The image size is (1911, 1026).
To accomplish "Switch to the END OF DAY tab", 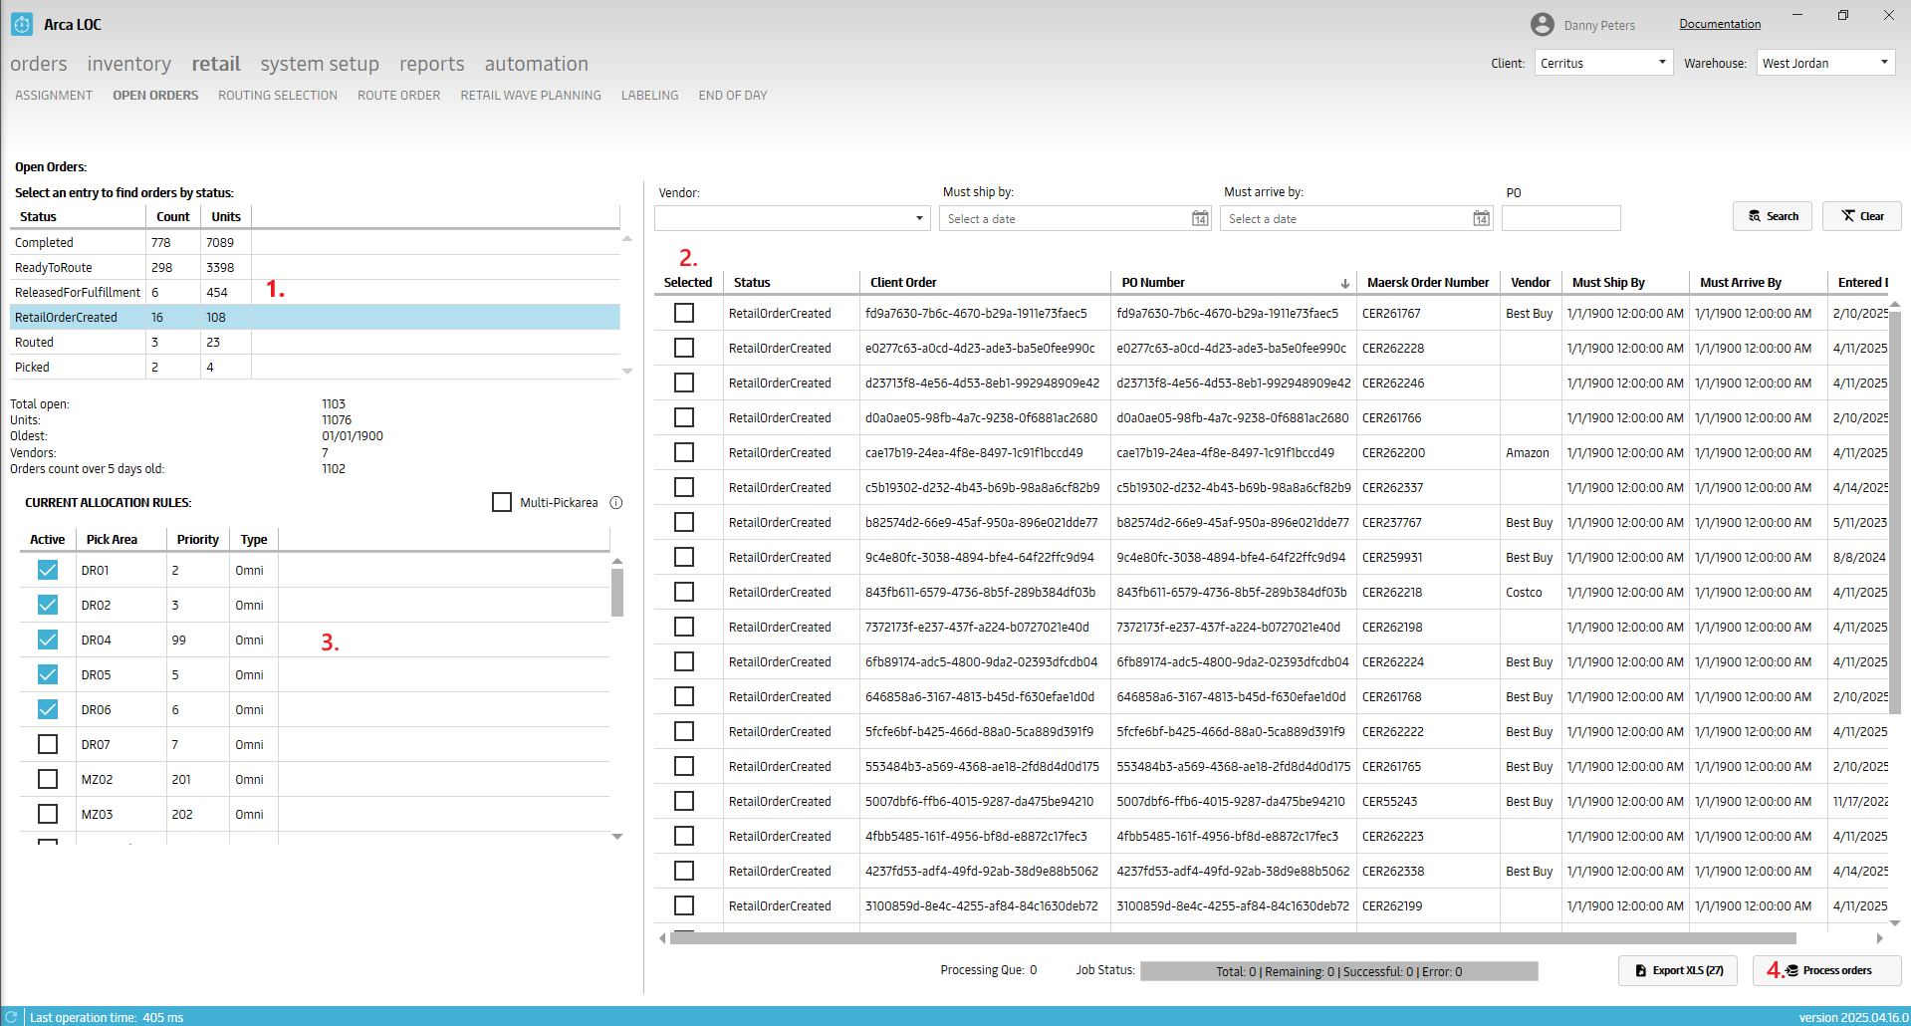I will 733,96.
